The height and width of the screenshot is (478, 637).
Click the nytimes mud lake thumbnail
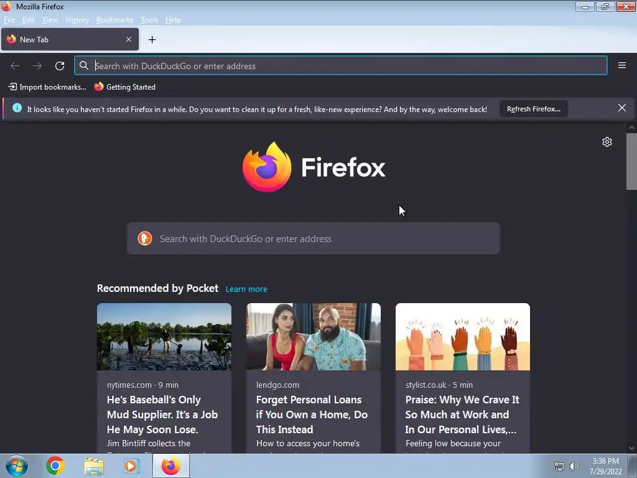tap(164, 337)
